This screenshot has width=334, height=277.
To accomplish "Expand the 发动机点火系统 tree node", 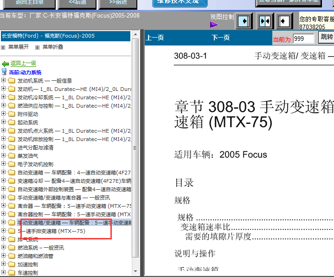I will [3, 130].
